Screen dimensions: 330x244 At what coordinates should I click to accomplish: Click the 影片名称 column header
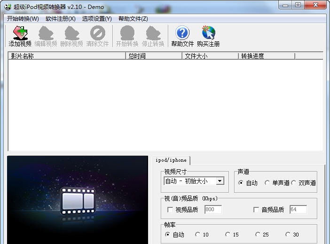coord(67,56)
